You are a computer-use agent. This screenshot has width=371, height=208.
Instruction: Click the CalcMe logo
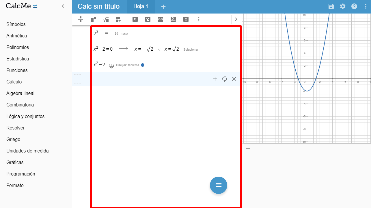(x=22, y=6)
